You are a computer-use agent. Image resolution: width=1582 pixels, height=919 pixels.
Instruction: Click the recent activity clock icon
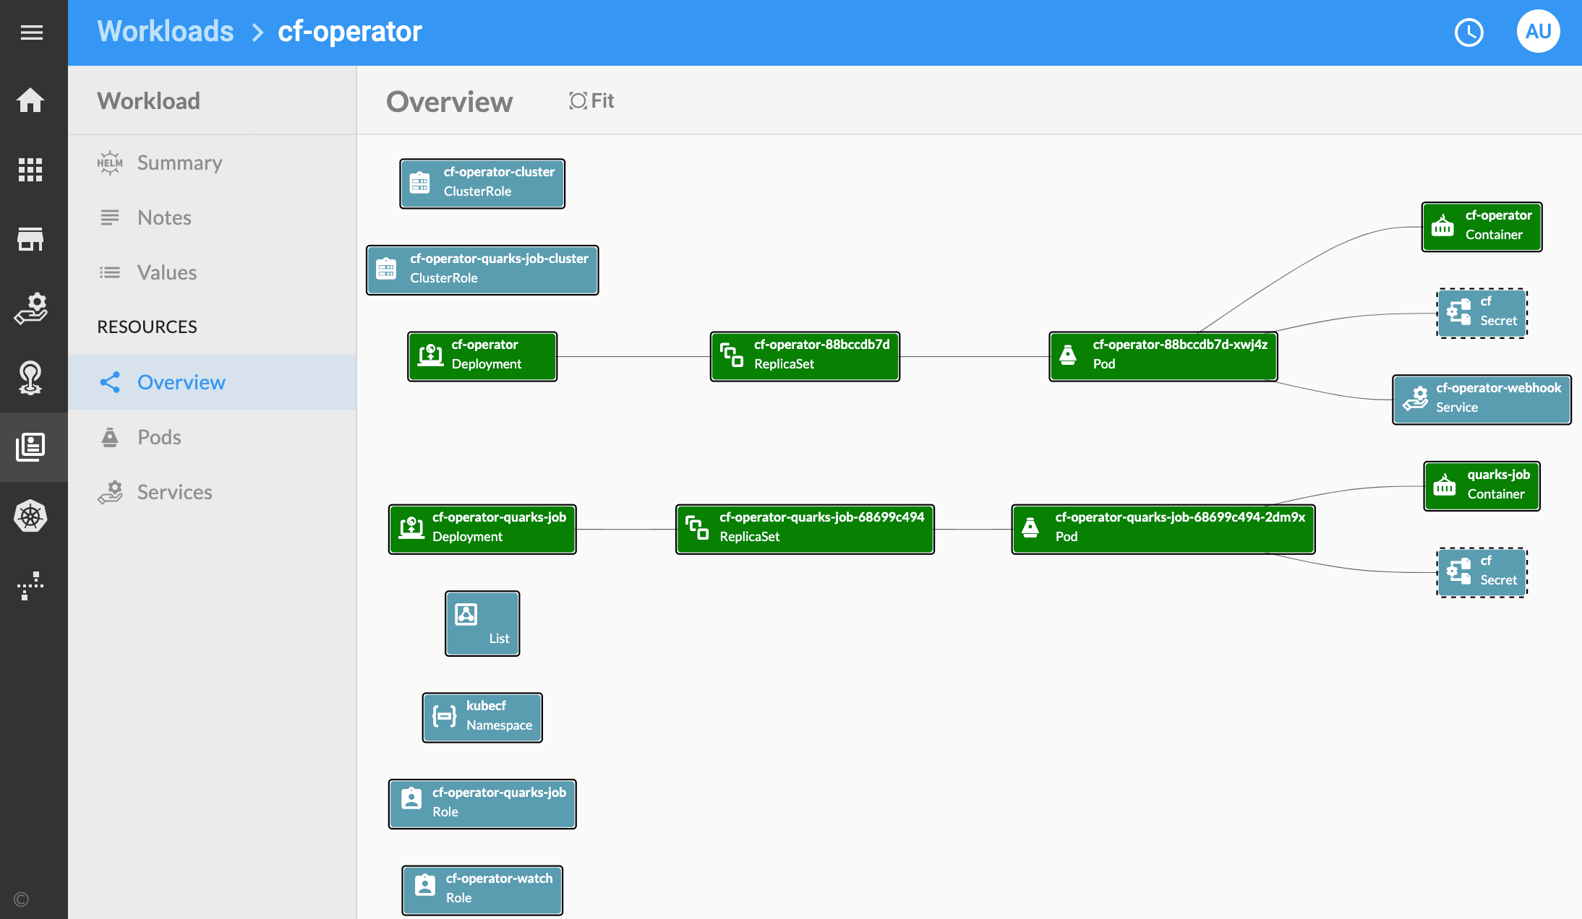(1468, 33)
